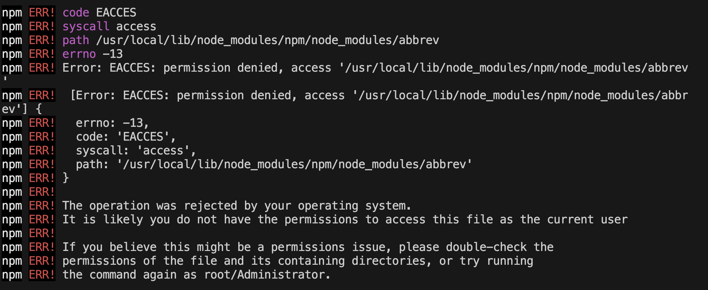This screenshot has height=290, width=708.
Task: Click the red 'ERR!' on the first line
Action: click(42, 13)
